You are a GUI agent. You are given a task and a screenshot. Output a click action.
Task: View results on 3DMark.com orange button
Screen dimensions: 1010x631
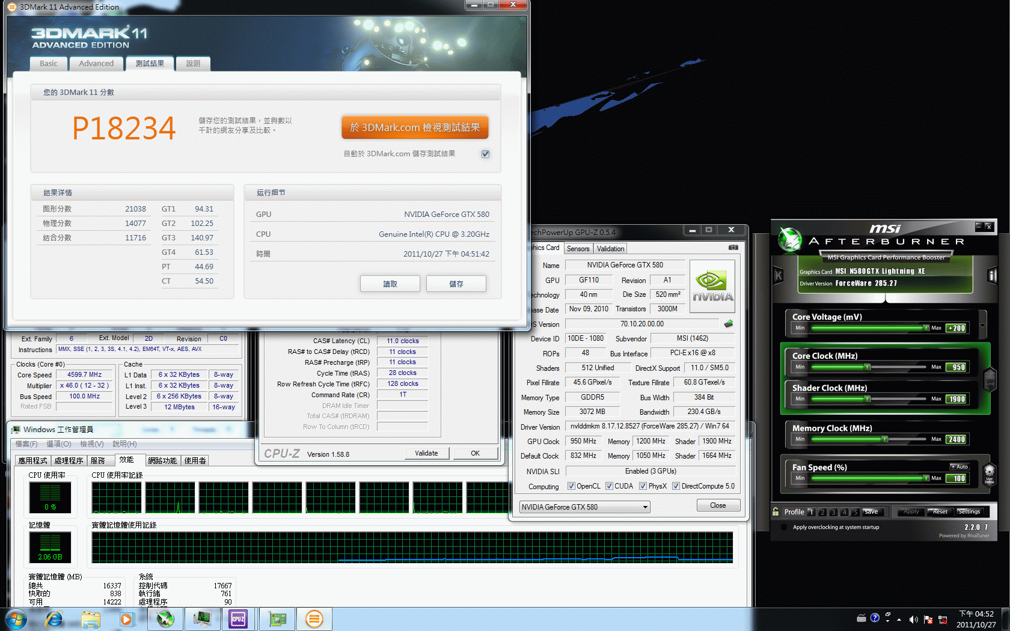pos(415,127)
